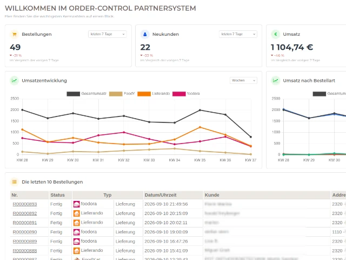The height and width of the screenshot is (260, 346).
Task: Open the Neukunden time range dropdown
Action: click(x=238, y=34)
